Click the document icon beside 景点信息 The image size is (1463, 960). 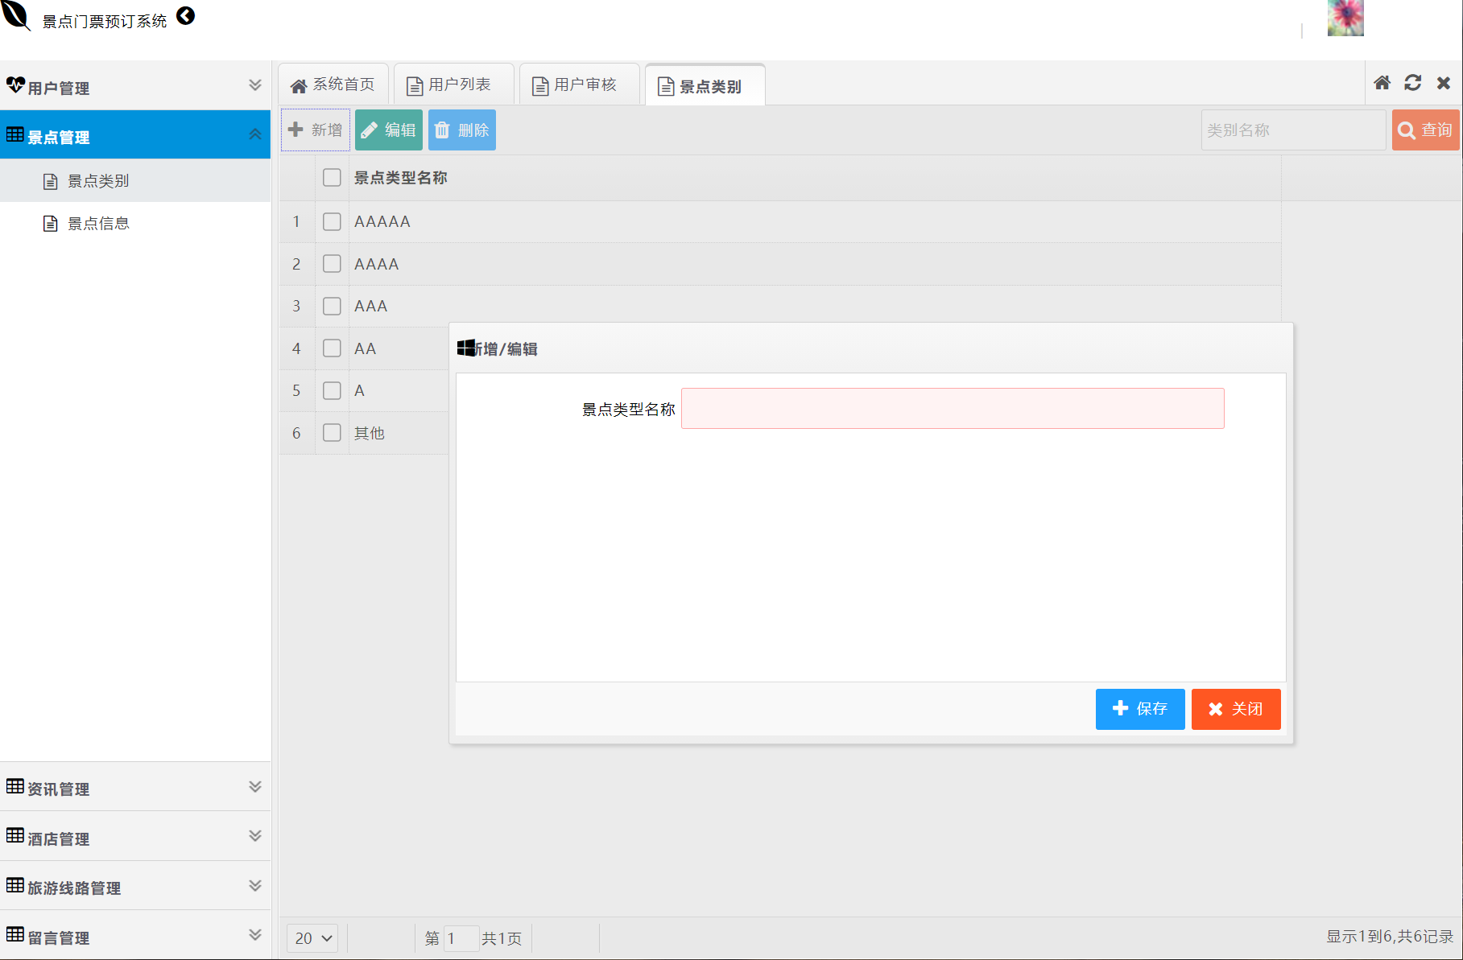tap(51, 224)
